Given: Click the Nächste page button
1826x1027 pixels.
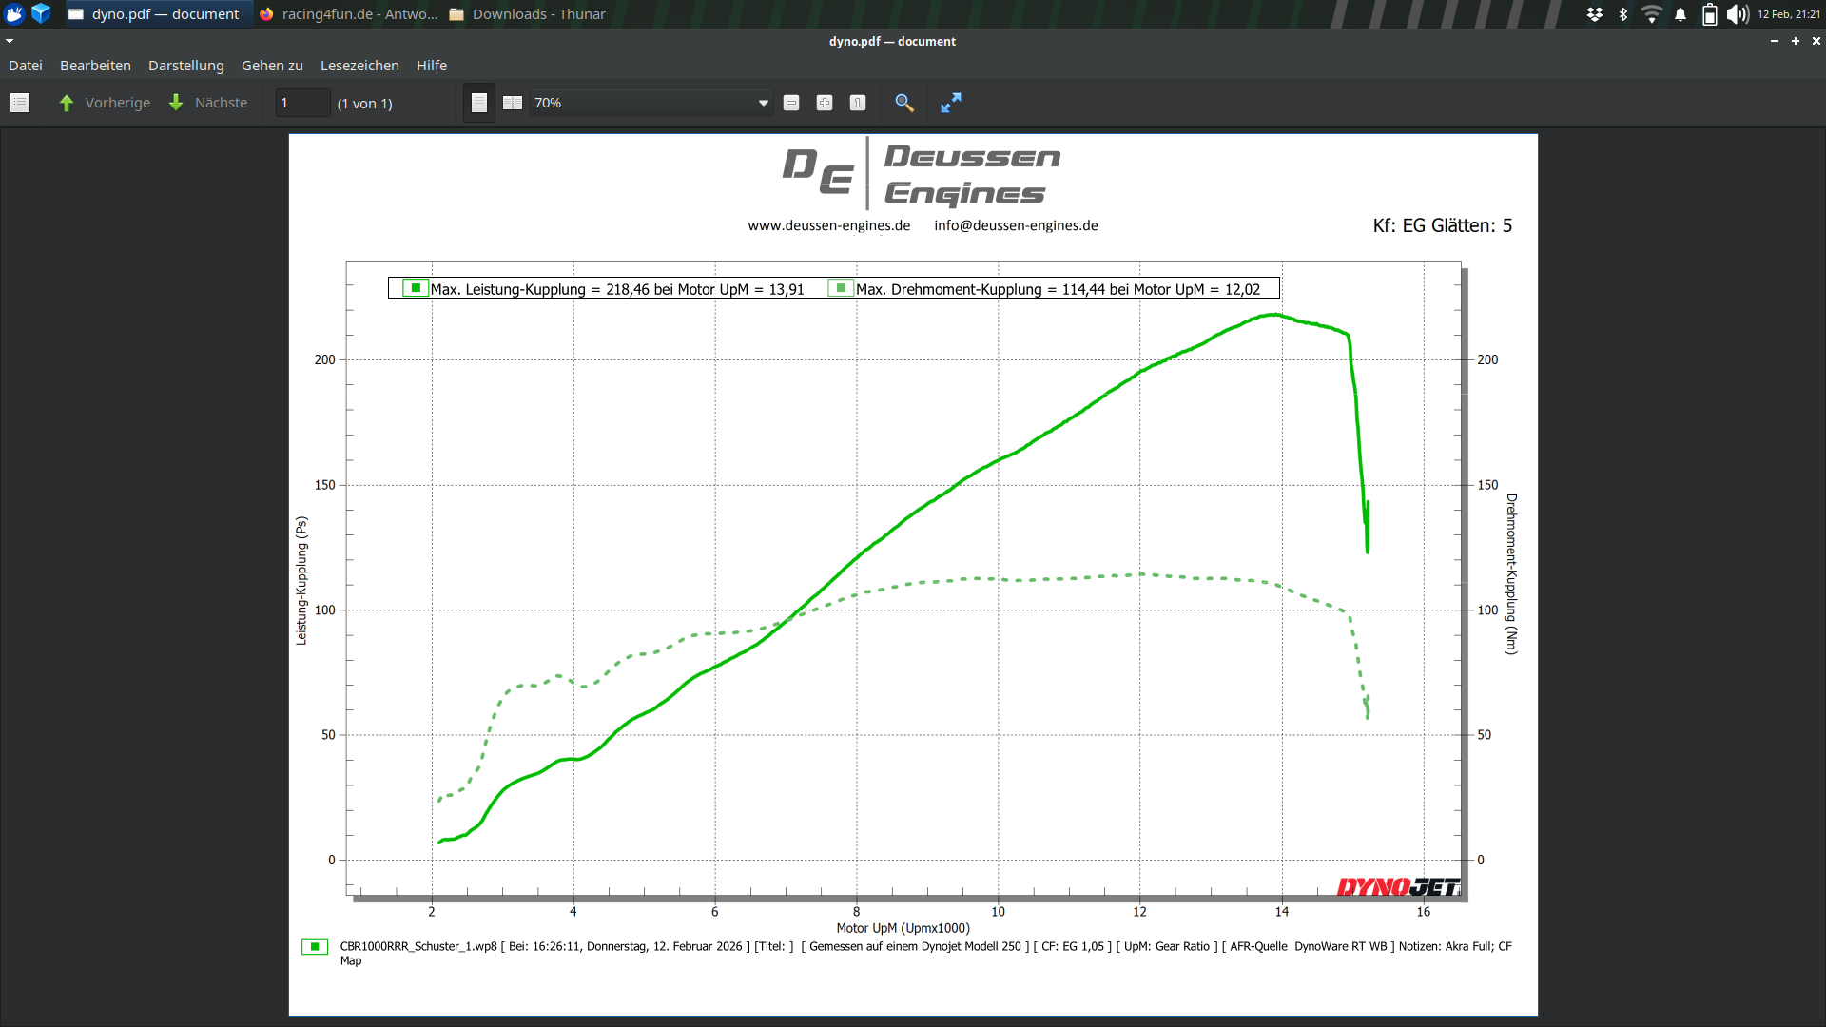Looking at the screenshot, I should tap(208, 103).
